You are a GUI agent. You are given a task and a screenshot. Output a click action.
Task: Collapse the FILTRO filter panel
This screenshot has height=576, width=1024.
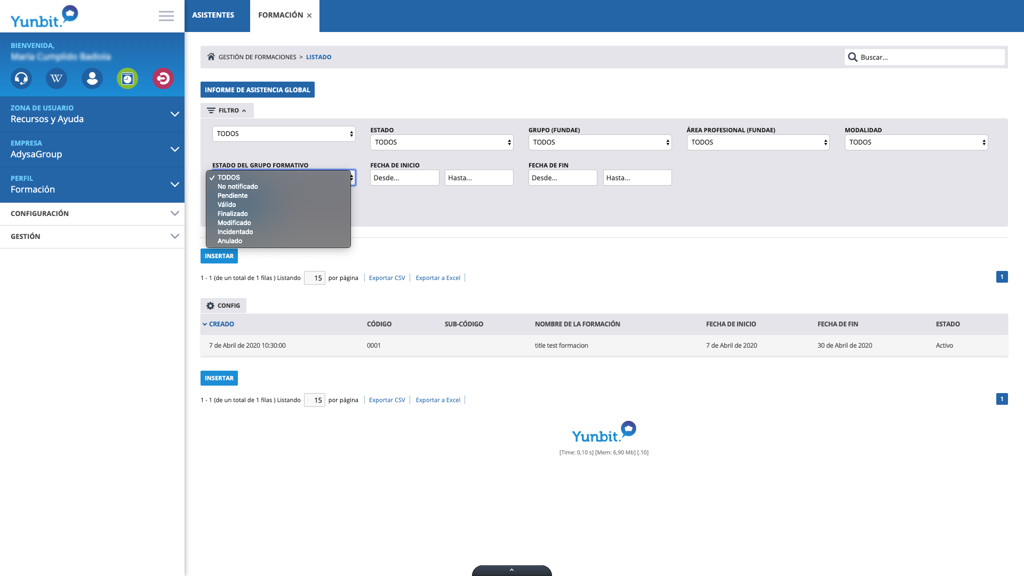pos(227,110)
